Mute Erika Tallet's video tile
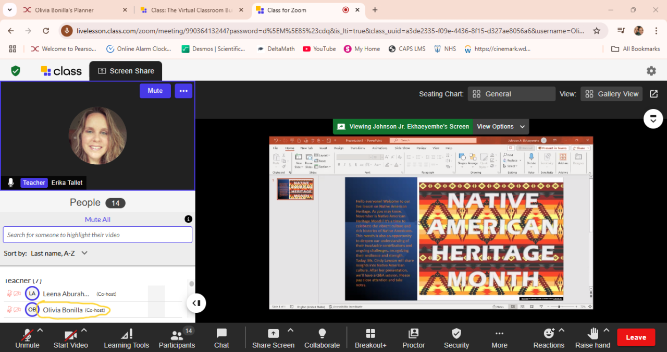This screenshot has width=667, height=352. tap(155, 91)
